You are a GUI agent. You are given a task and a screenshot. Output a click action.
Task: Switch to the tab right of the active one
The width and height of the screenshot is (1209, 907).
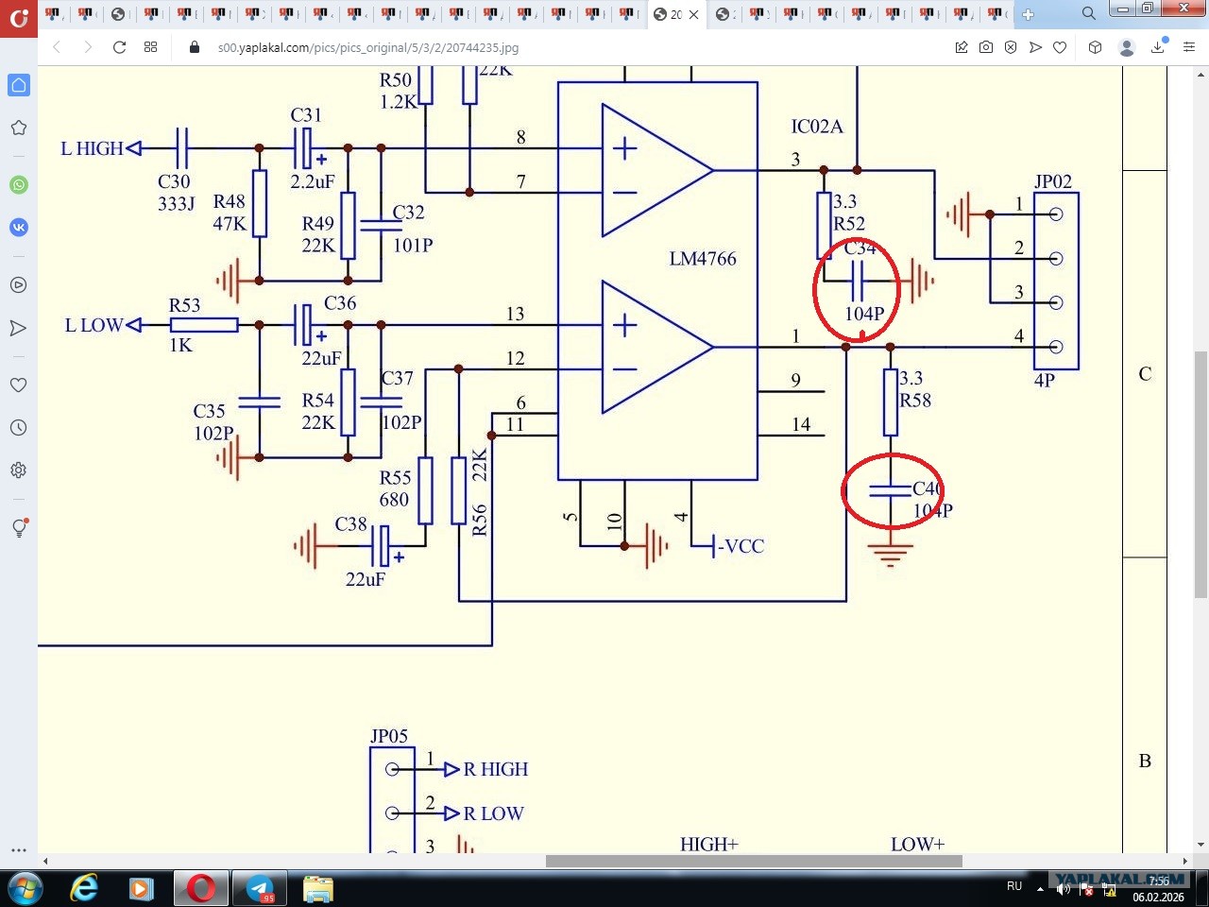[x=724, y=14]
